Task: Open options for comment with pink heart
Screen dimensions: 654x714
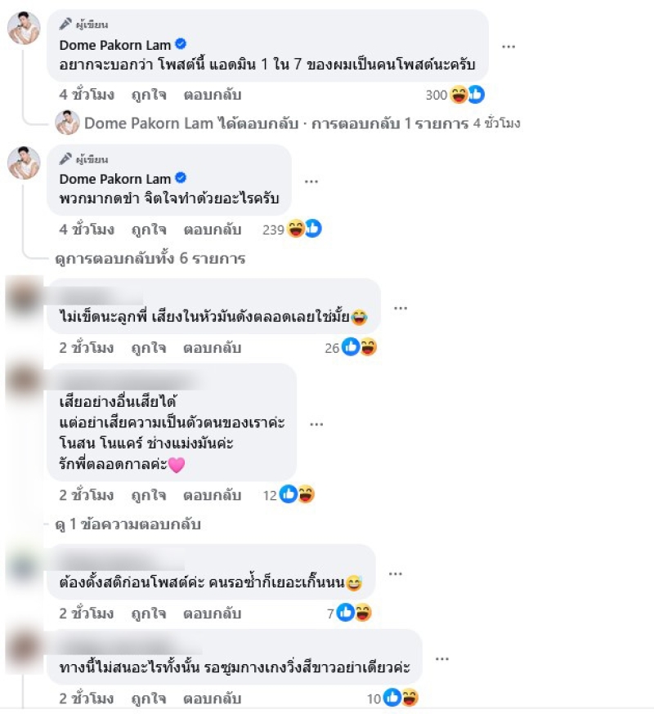Action: tap(316, 424)
